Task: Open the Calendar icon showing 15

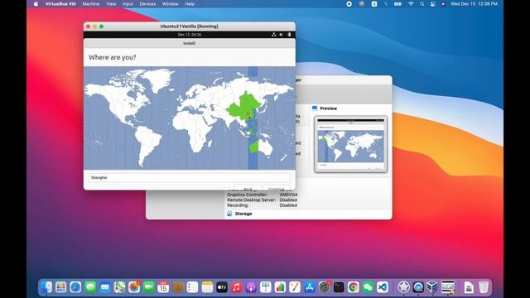Action: pos(163,287)
